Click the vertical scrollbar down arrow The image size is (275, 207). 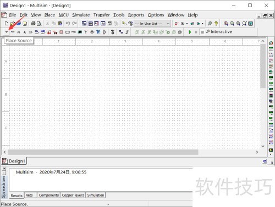tap(263, 146)
